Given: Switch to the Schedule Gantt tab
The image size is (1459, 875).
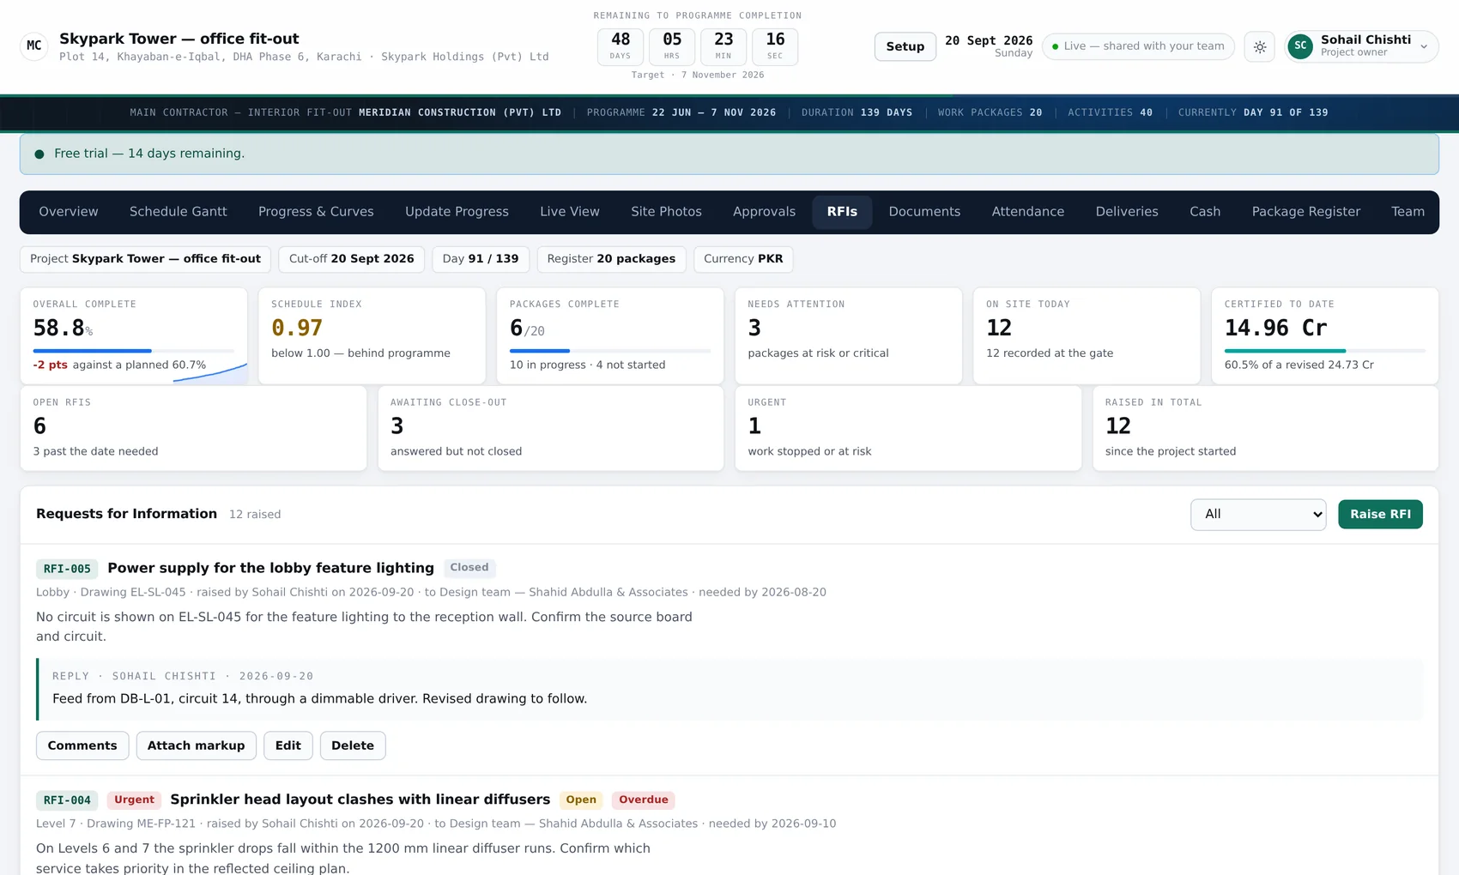Looking at the screenshot, I should 179,212.
